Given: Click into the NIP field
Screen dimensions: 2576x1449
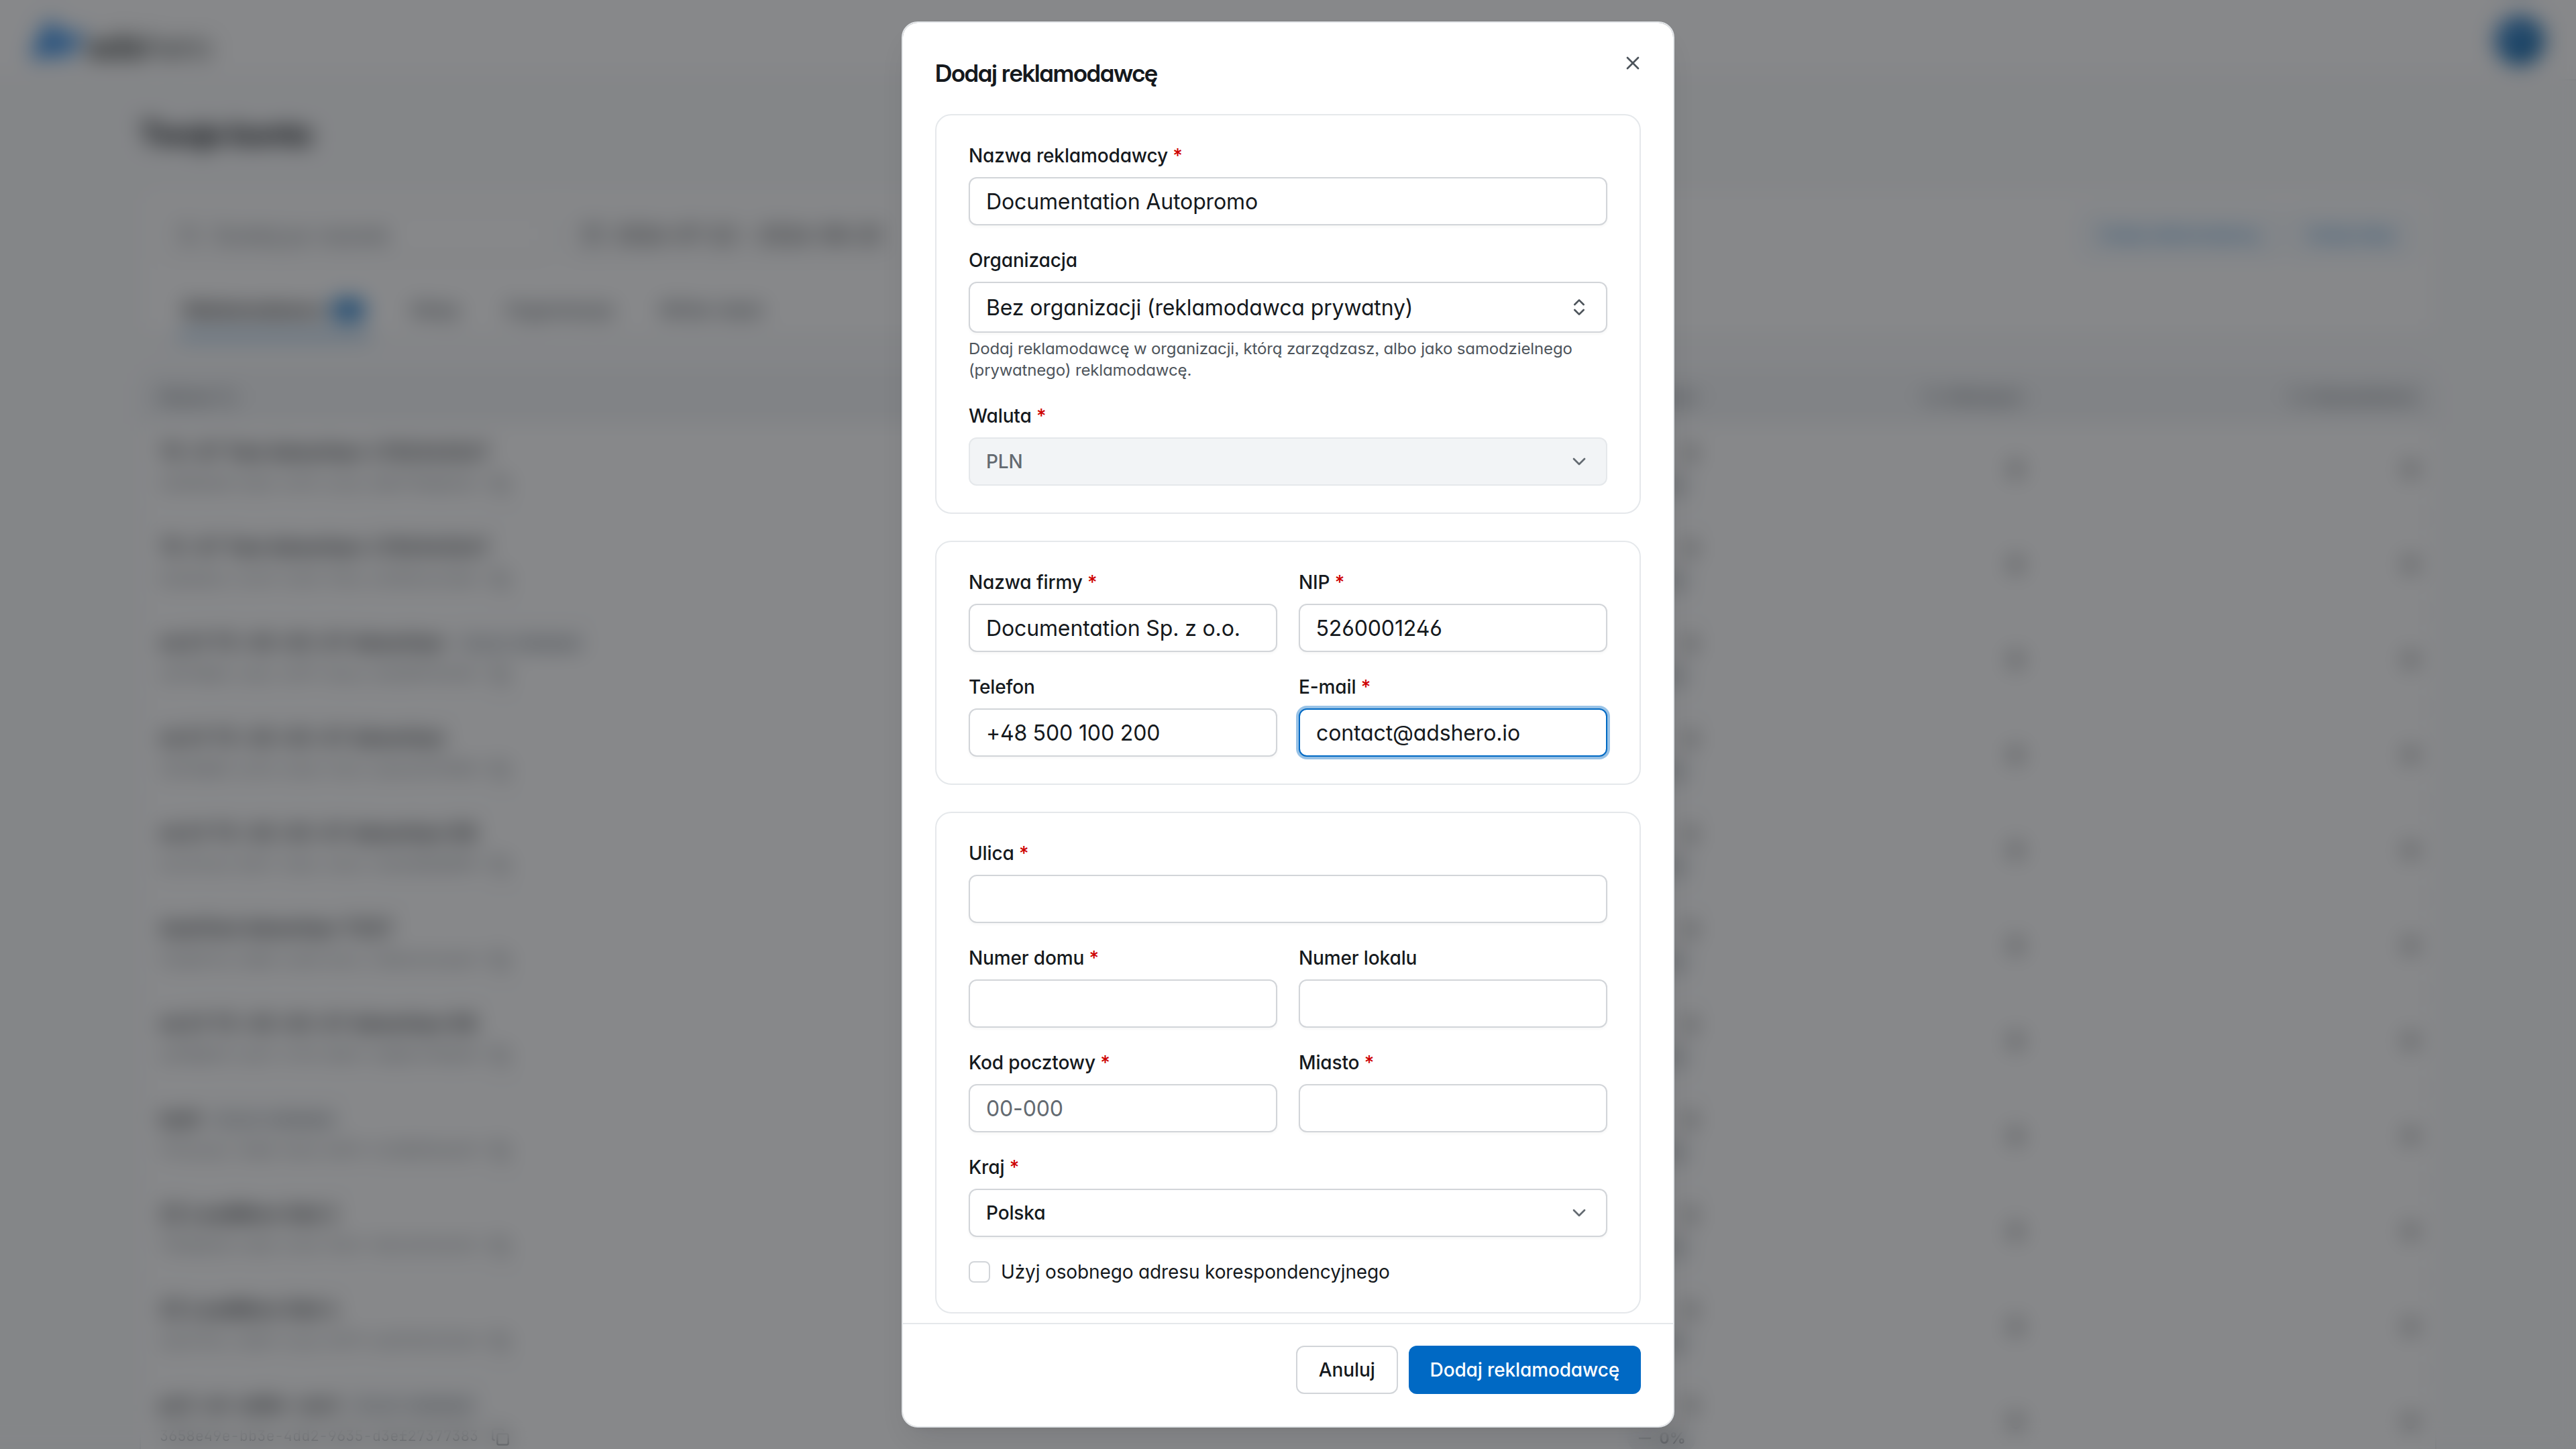Looking at the screenshot, I should [x=1452, y=628].
